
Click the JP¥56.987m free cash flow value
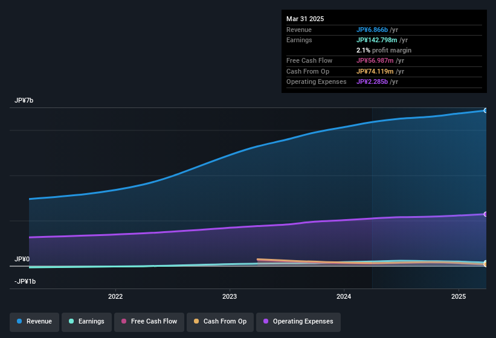point(375,60)
